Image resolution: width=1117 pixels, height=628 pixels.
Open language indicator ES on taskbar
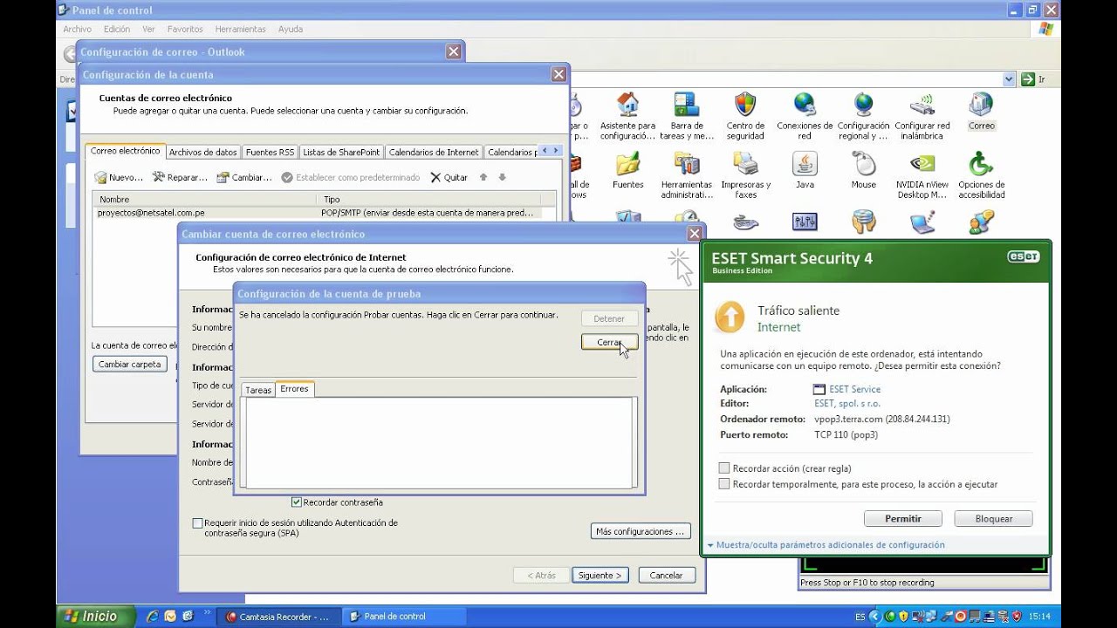[860, 617]
